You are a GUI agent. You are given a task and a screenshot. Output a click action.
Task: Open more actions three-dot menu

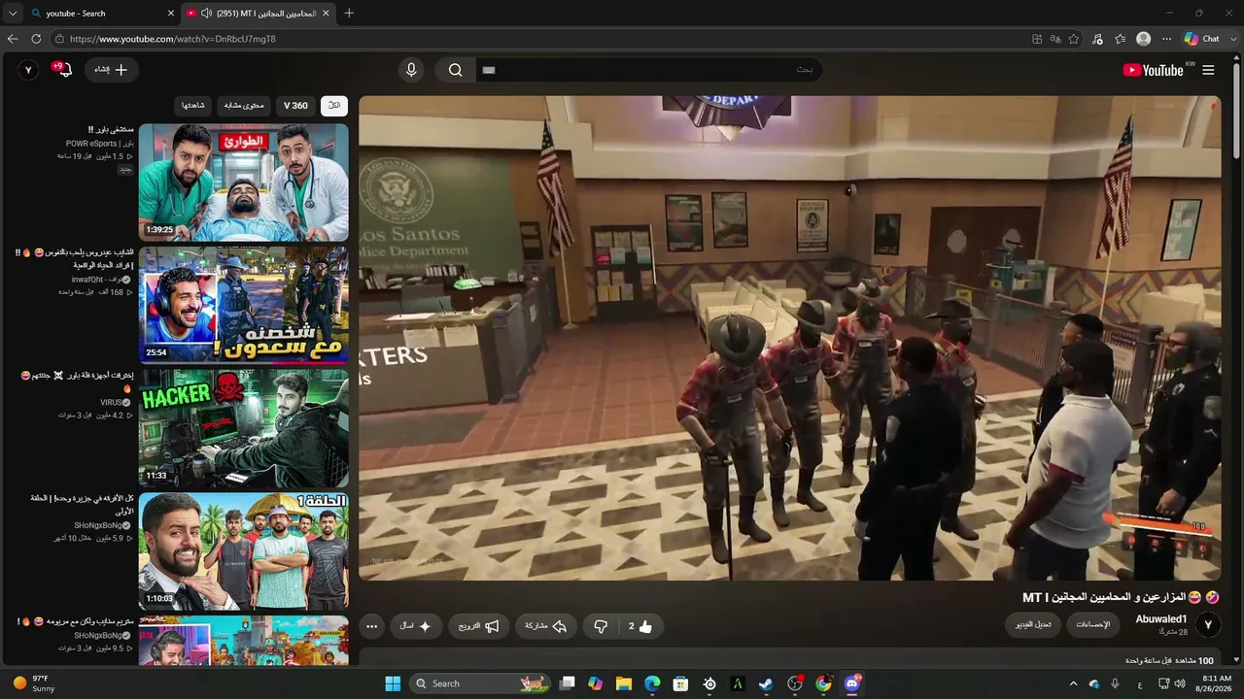[x=372, y=626]
